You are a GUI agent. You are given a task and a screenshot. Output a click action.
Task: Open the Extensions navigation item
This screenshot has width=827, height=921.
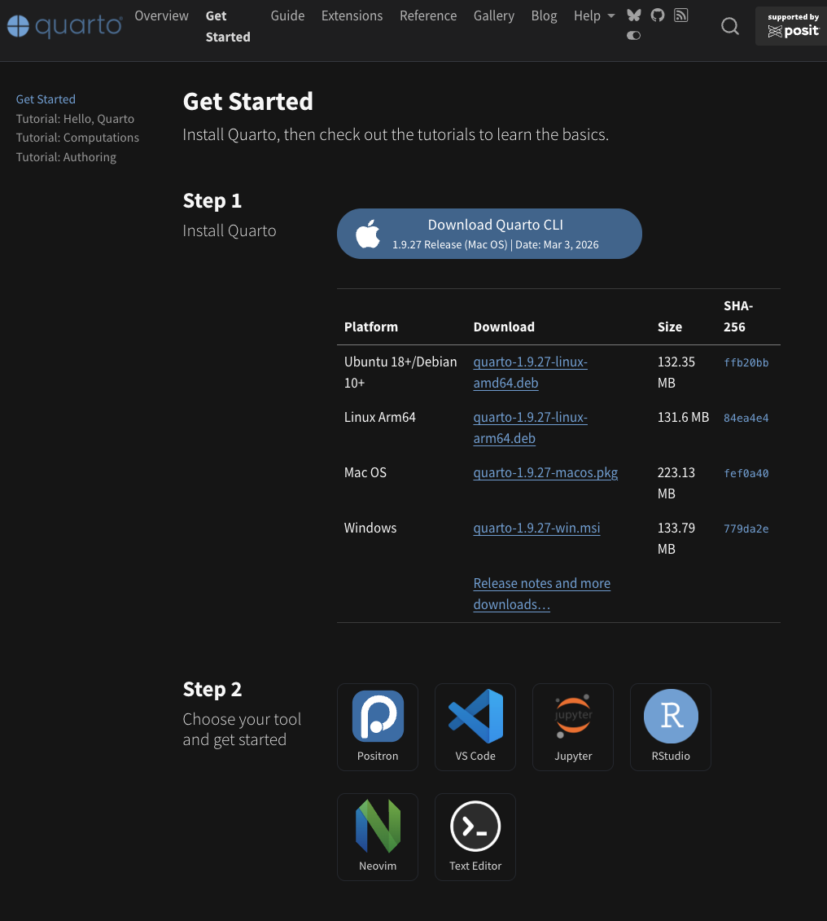click(352, 15)
